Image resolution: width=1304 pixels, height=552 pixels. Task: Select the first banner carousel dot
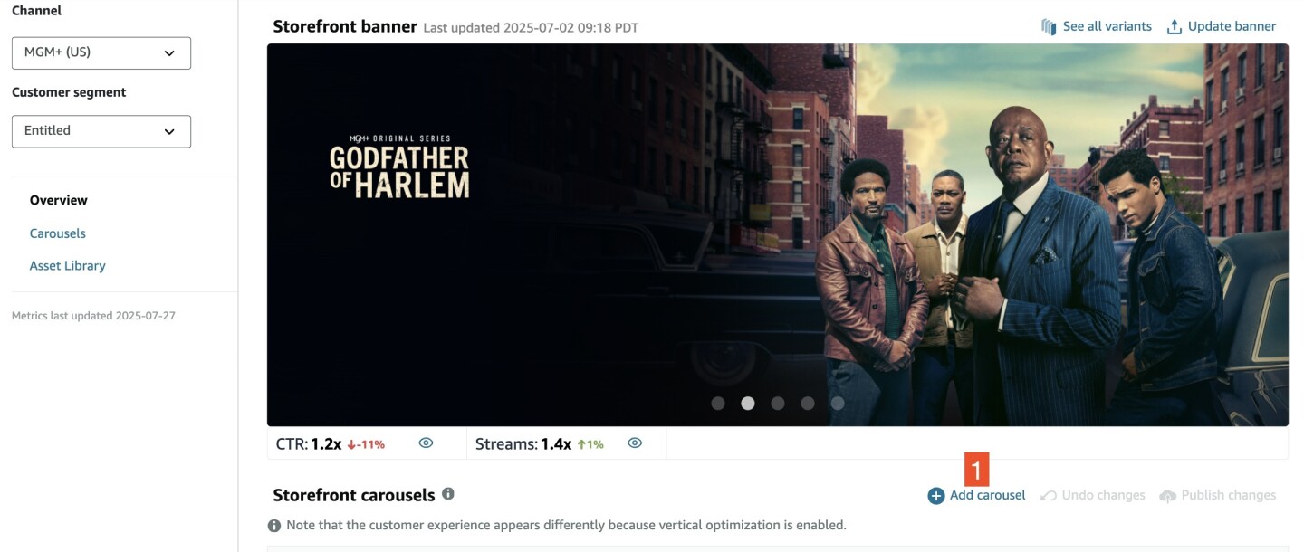tap(718, 404)
